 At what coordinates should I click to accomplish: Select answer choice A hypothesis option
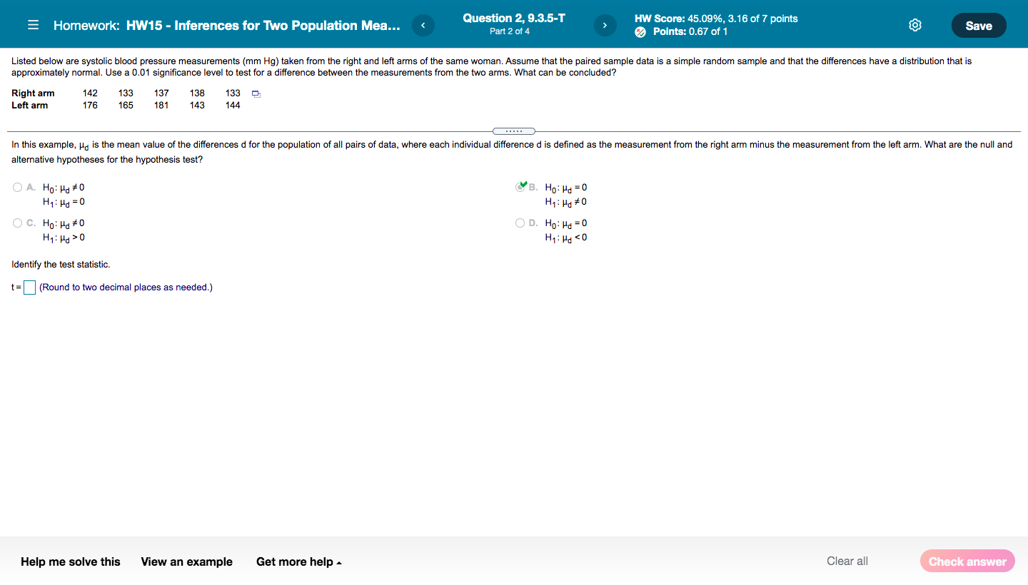click(16, 187)
